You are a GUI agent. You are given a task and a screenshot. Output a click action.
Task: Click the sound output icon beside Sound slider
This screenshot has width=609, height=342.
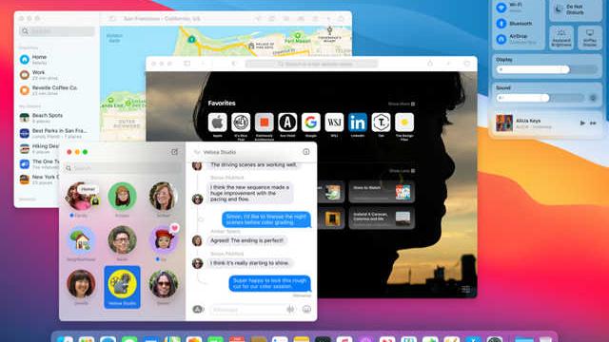(593, 98)
